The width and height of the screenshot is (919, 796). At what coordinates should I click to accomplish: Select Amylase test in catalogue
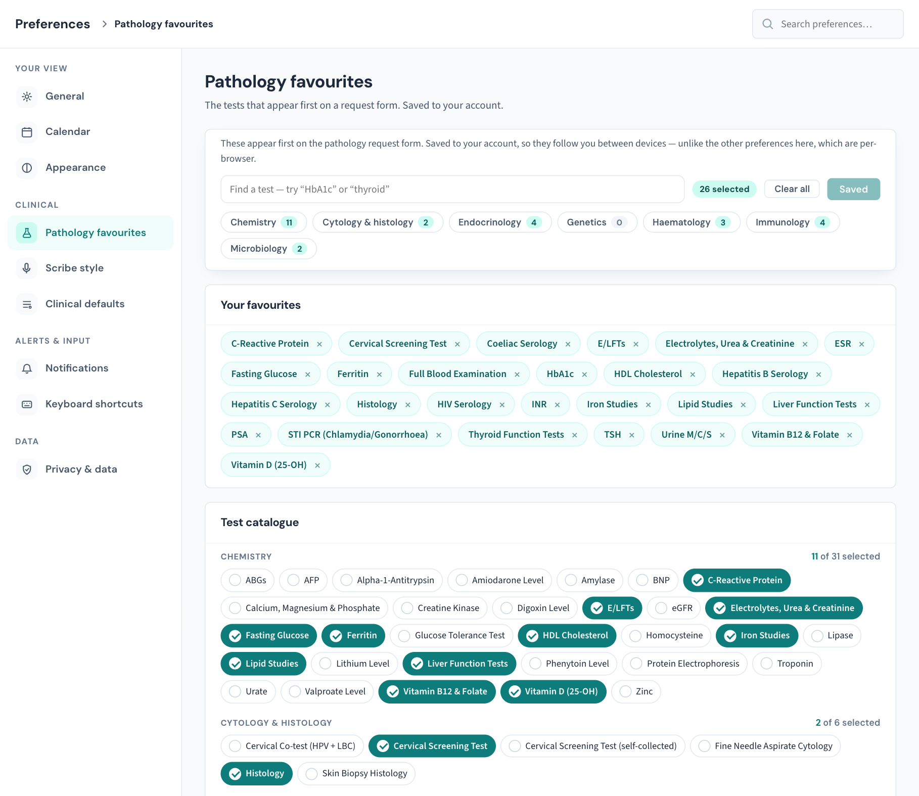(590, 580)
